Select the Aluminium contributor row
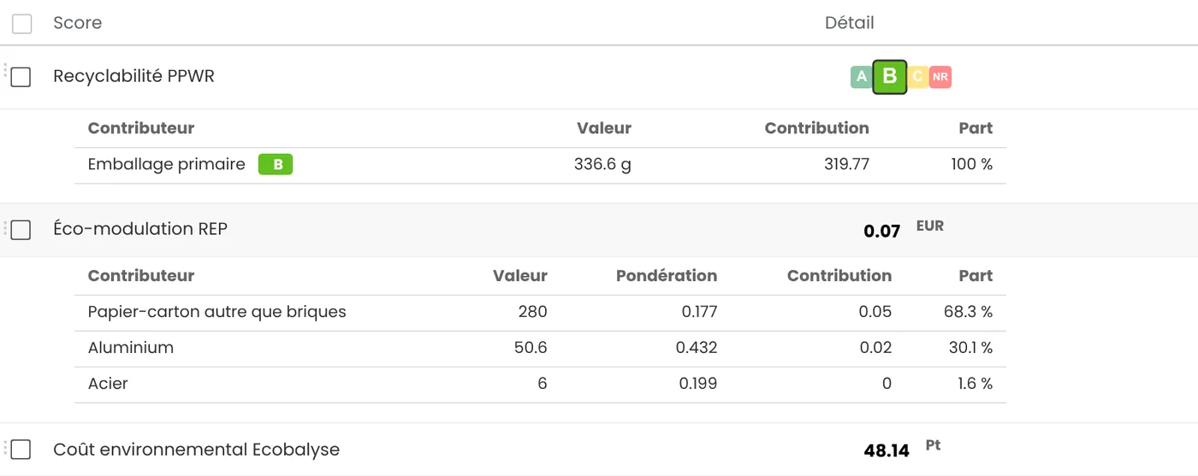The image size is (1198, 476). pos(540,349)
